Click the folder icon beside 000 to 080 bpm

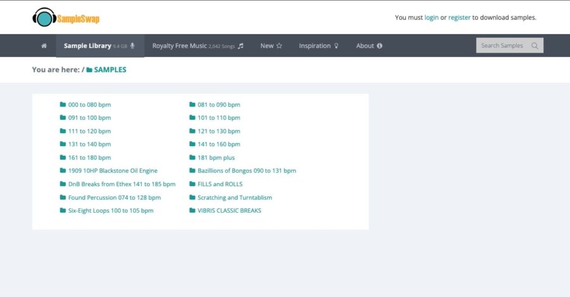63,104
